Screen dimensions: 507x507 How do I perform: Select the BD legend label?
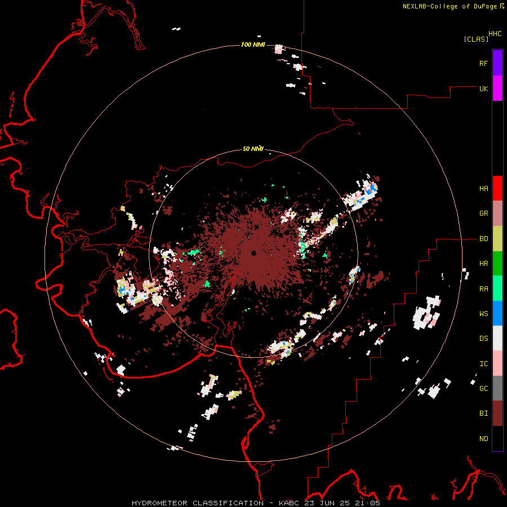click(483, 239)
